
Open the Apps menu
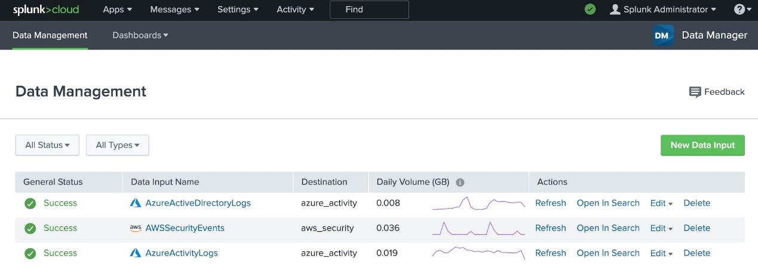point(117,10)
